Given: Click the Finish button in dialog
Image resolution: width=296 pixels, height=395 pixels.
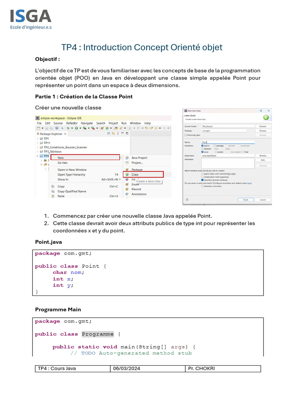Looking at the screenshot, I should [246, 200].
